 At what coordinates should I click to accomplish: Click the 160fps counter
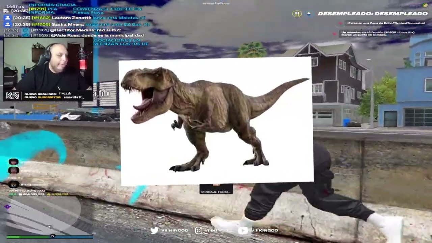pyautogui.click(x=16, y=6)
